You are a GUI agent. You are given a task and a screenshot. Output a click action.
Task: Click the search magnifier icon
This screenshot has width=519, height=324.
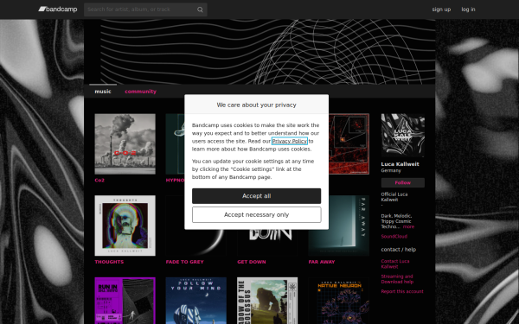[x=200, y=10]
